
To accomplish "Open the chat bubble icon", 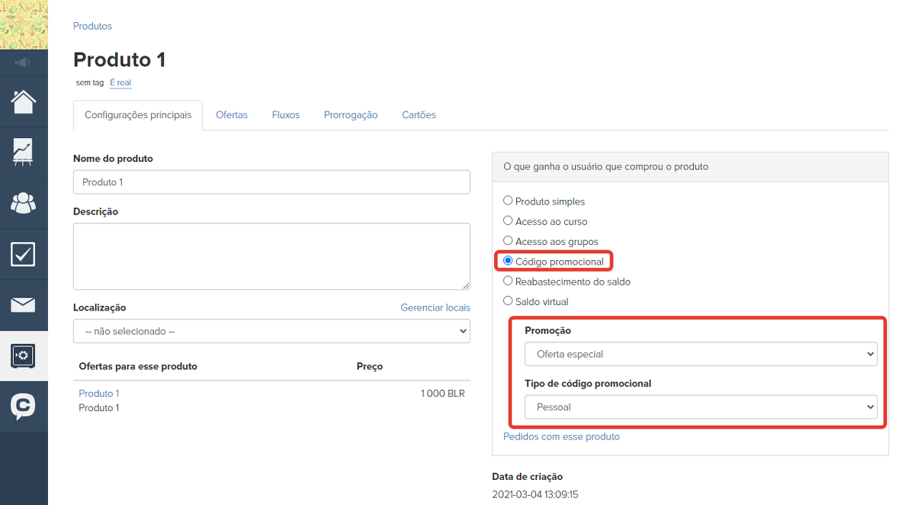I will point(24,406).
